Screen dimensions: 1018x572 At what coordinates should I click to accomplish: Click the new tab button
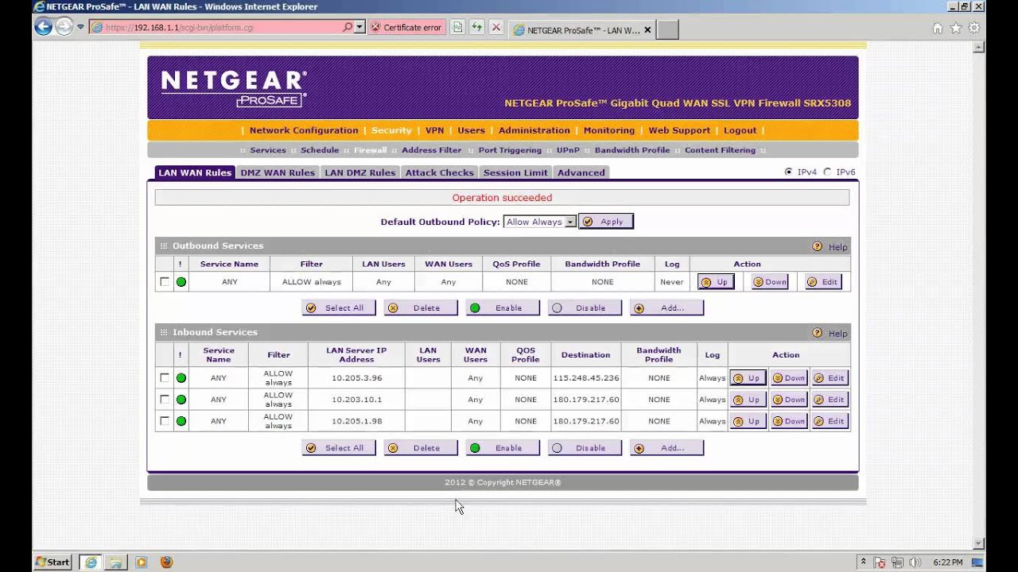(668, 30)
